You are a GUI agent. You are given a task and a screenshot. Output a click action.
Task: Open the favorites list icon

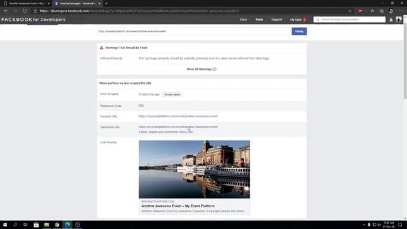(372, 11)
